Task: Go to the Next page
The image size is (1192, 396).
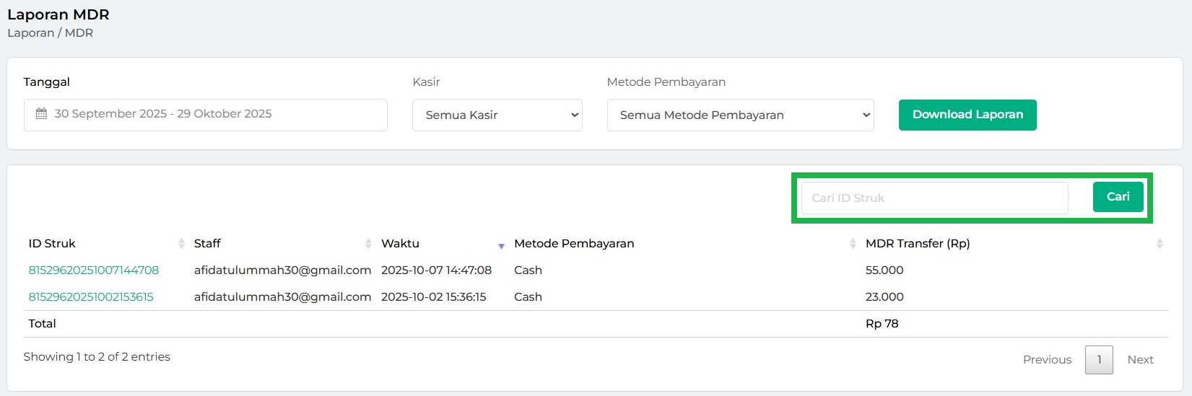Action: tap(1140, 360)
